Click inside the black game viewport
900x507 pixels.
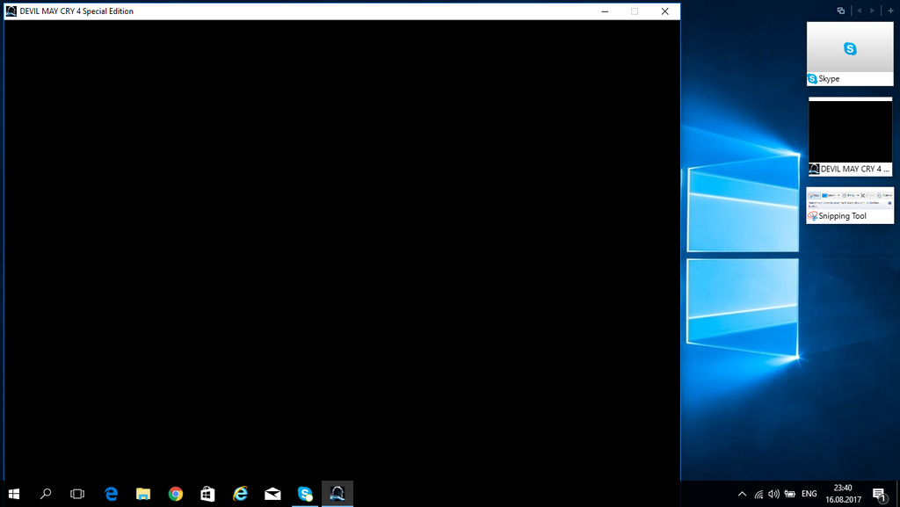[x=342, y=250]
